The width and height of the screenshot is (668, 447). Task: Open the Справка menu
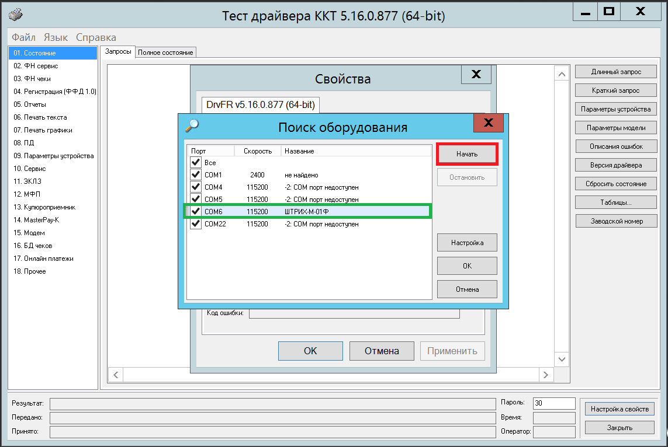point(96,37)
